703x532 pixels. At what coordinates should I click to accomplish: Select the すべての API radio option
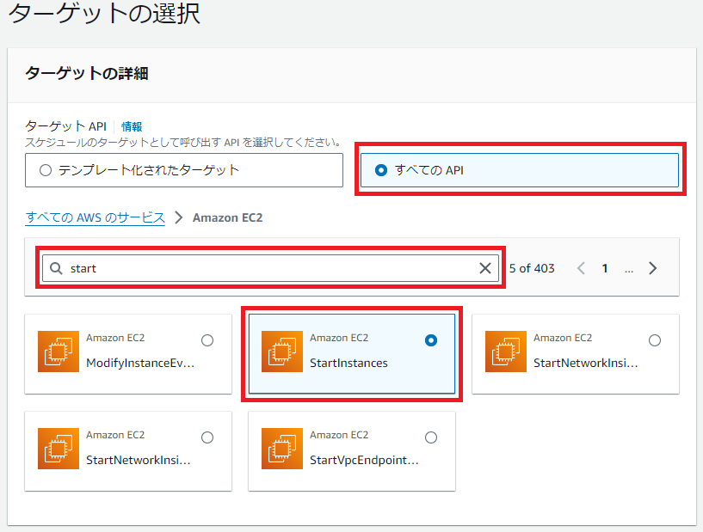click(x=520, y=170)
